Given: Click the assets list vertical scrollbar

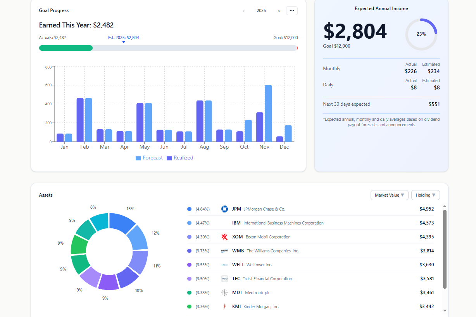Looking at the screenshot, I should point(445,248).
